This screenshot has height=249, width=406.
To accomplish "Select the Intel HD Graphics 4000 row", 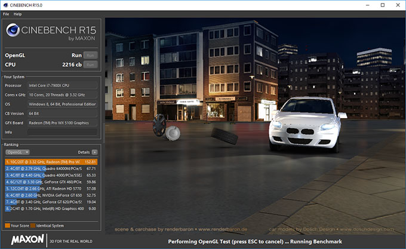I will click(x=51, y=208).
